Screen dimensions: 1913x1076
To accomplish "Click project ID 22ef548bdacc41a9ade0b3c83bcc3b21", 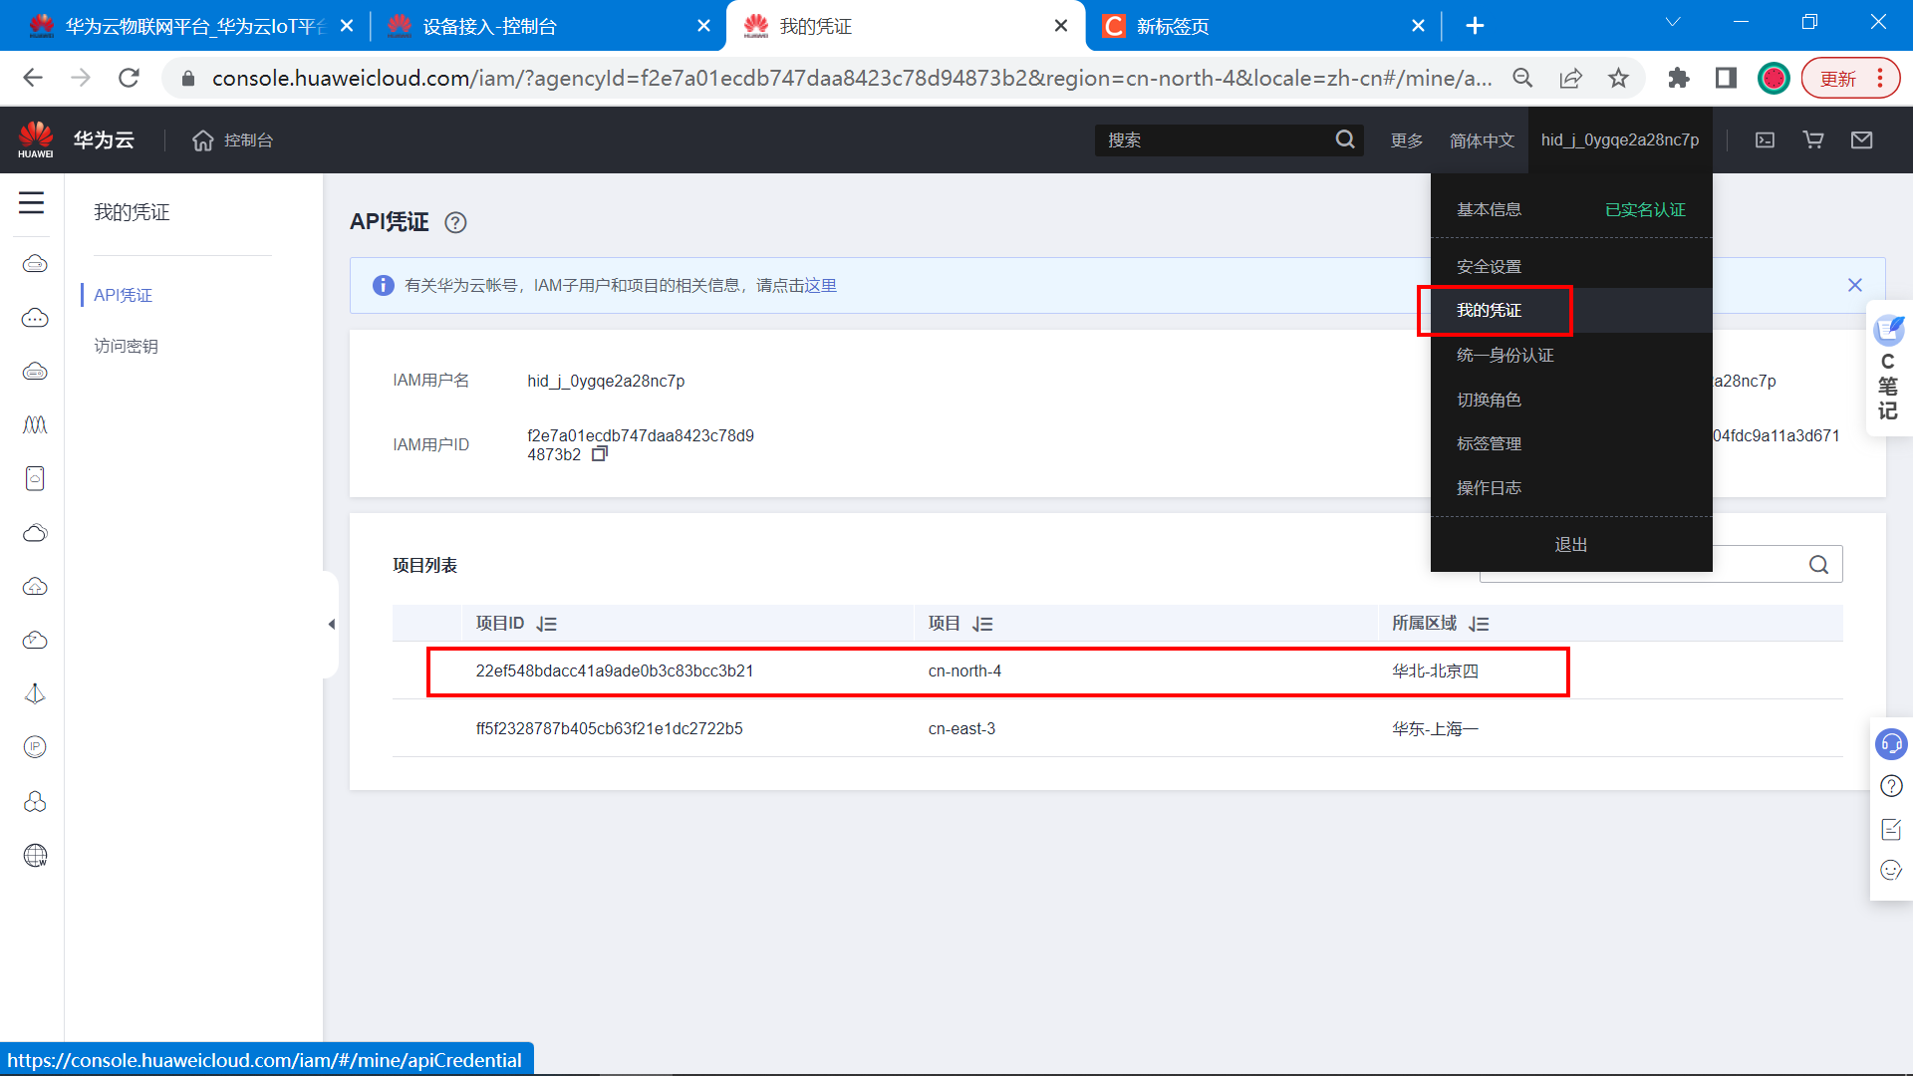I will [614, 671].
